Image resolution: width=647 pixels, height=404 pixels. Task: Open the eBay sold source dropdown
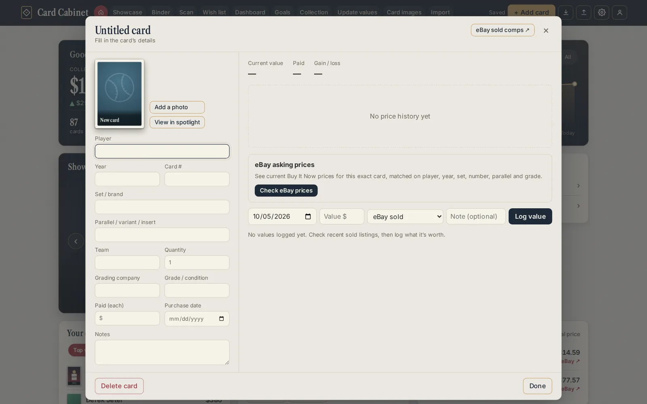point(405,217)
